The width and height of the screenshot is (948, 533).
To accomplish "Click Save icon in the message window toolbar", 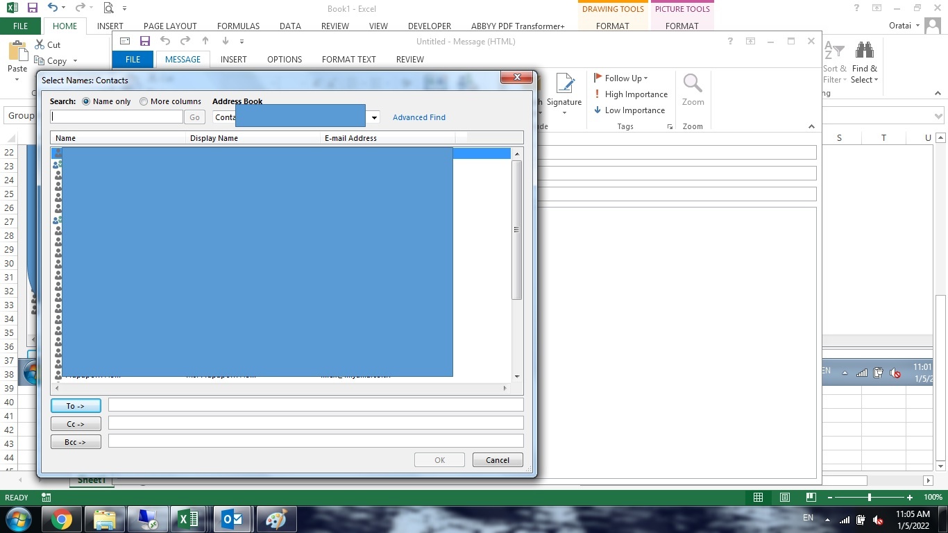I will click(x=145, y=41).
